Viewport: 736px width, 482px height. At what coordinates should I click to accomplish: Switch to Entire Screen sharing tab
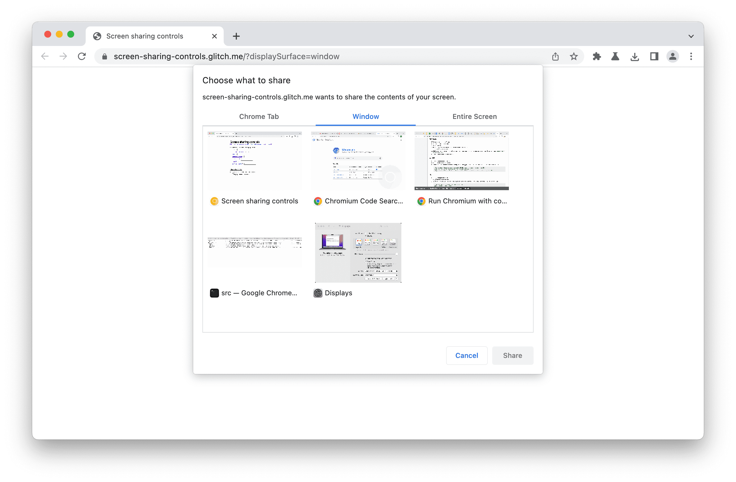tap(474, 116)
